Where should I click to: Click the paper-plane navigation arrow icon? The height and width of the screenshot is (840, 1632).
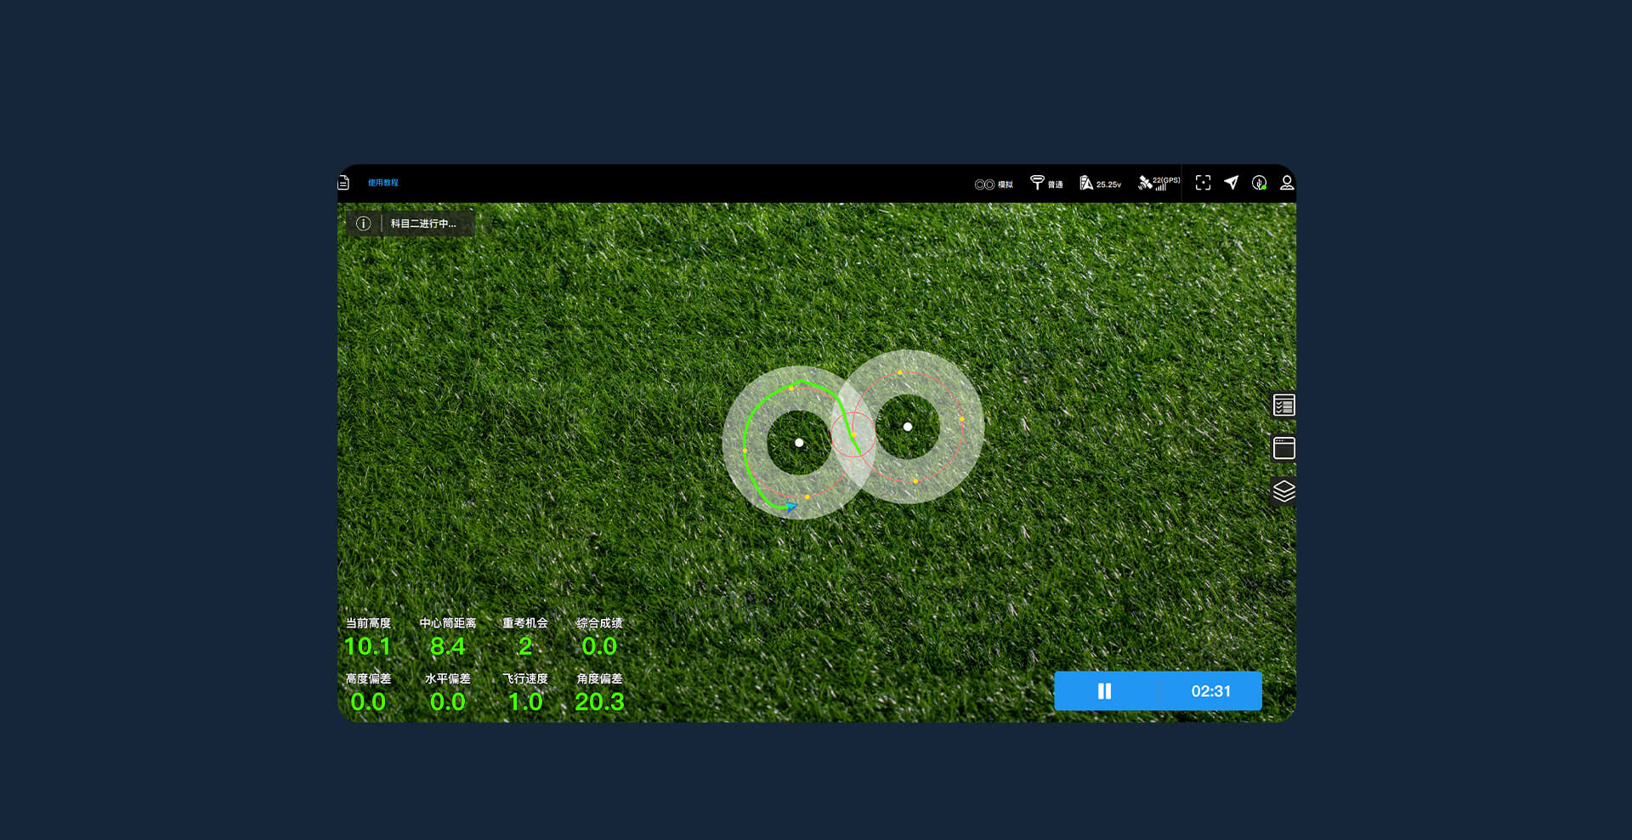(1231, 183)
